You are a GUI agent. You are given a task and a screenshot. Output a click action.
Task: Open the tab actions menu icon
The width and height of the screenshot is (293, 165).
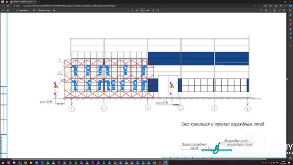coord(7,2)
